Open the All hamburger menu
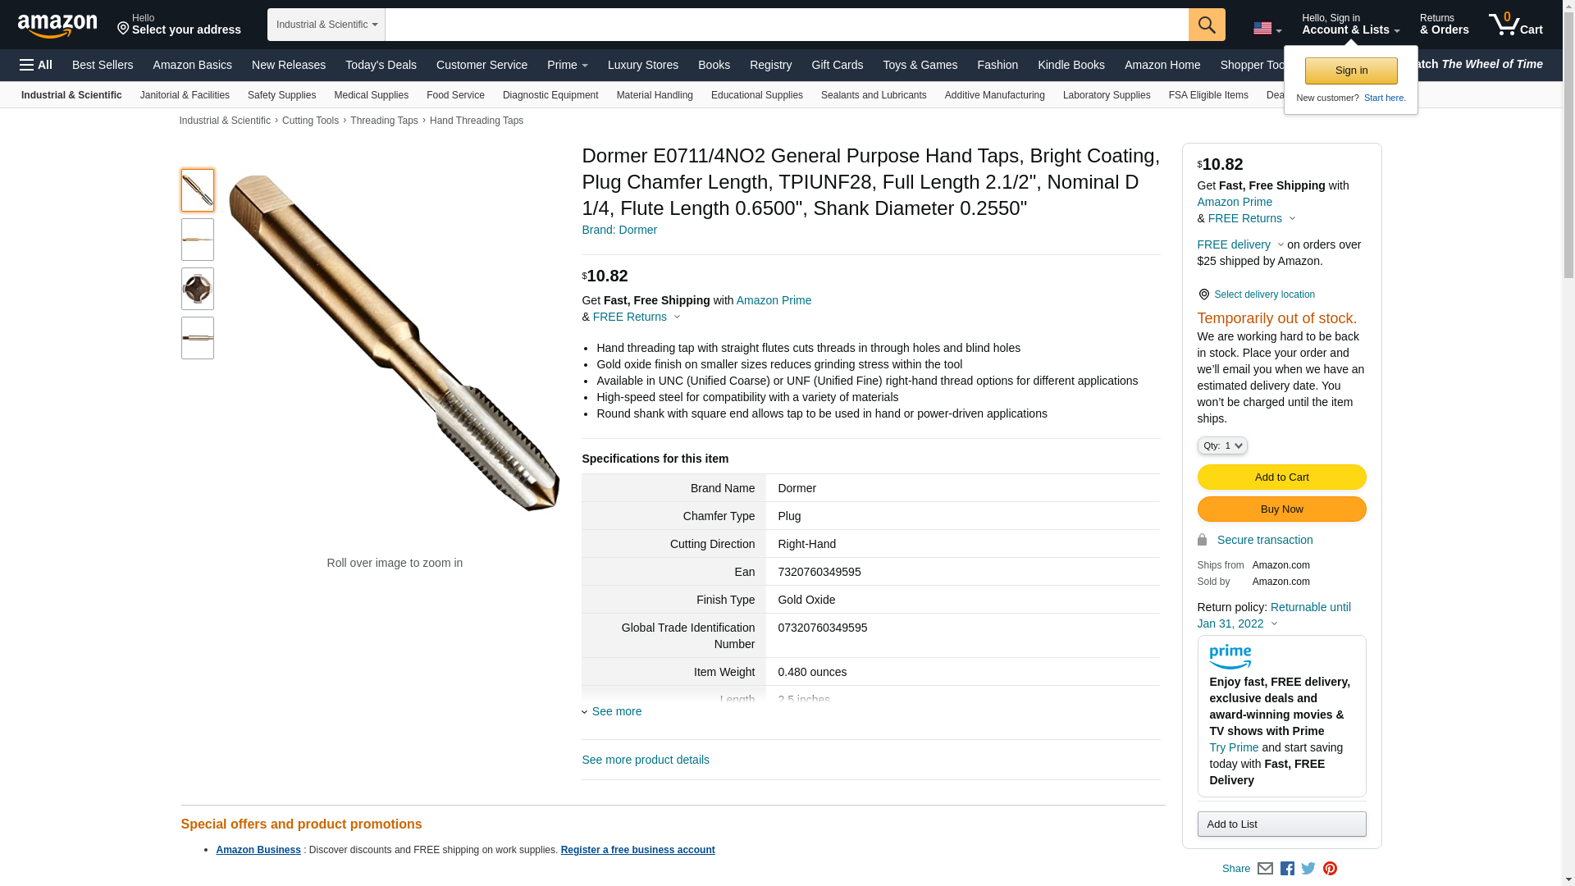 36,65
